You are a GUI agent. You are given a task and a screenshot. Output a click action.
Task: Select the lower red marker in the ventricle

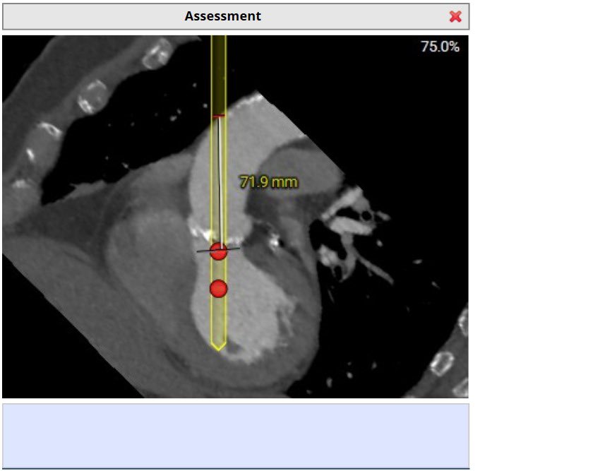click(219, 289)
